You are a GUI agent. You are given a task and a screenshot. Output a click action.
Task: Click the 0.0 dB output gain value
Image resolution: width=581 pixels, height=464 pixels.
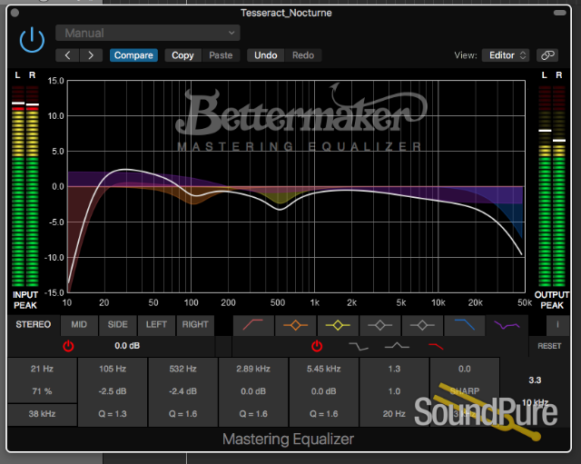pyautogui.click(x=127, y=346)
